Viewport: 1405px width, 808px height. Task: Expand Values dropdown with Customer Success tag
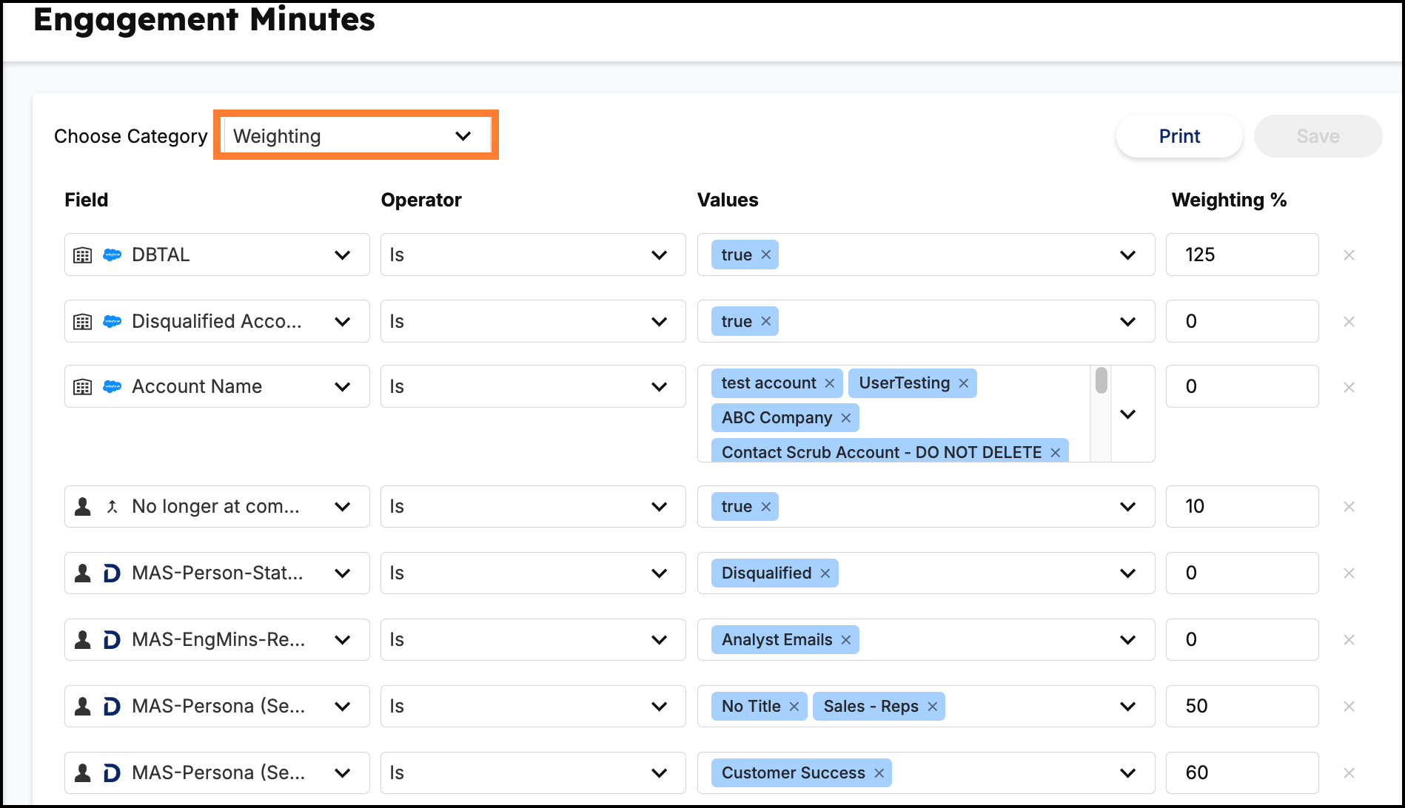pos(1128,773)
